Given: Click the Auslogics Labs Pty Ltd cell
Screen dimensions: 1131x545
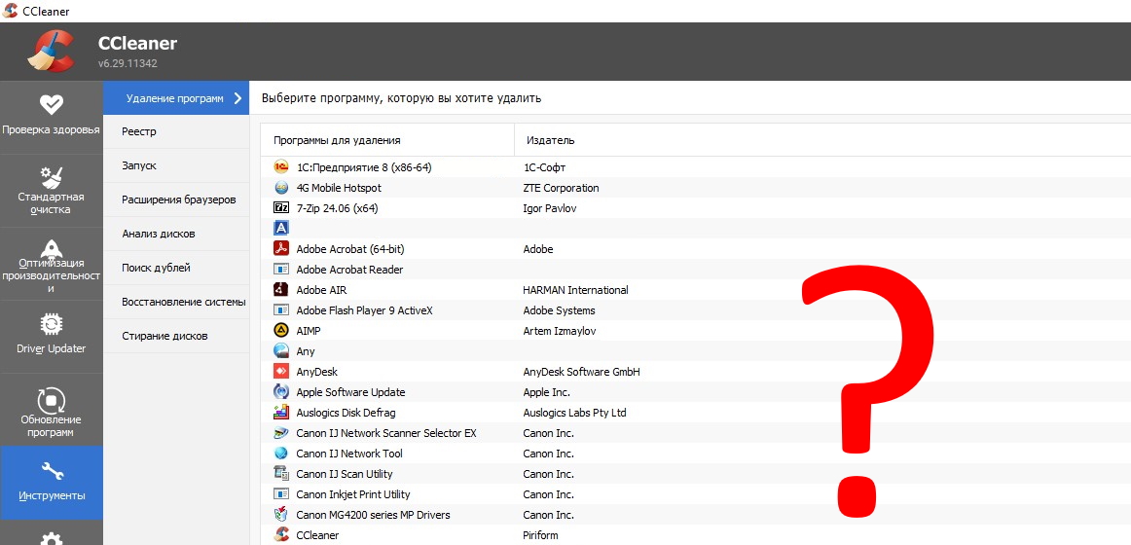Looking at the screenshot, I should (574, 413).
